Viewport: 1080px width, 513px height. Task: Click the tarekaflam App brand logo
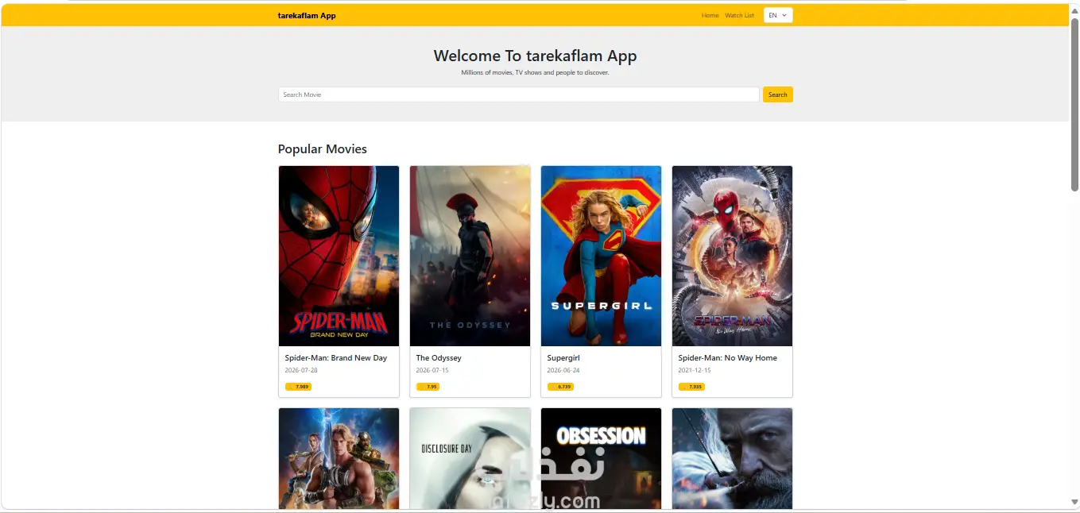click(307, 15)
